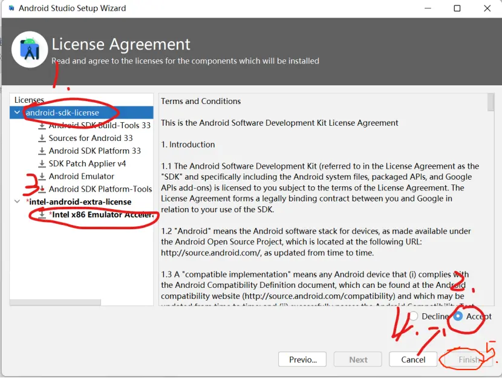Click download icon next to Android SDK Platform 33
Screen dimensions: 502x378
coord(42,151)
